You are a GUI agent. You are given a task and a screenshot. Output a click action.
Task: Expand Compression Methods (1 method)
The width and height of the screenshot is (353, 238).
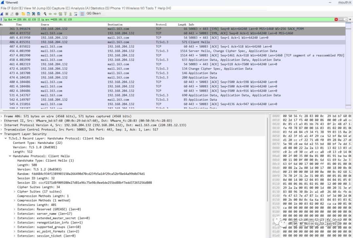click(14, 200)
